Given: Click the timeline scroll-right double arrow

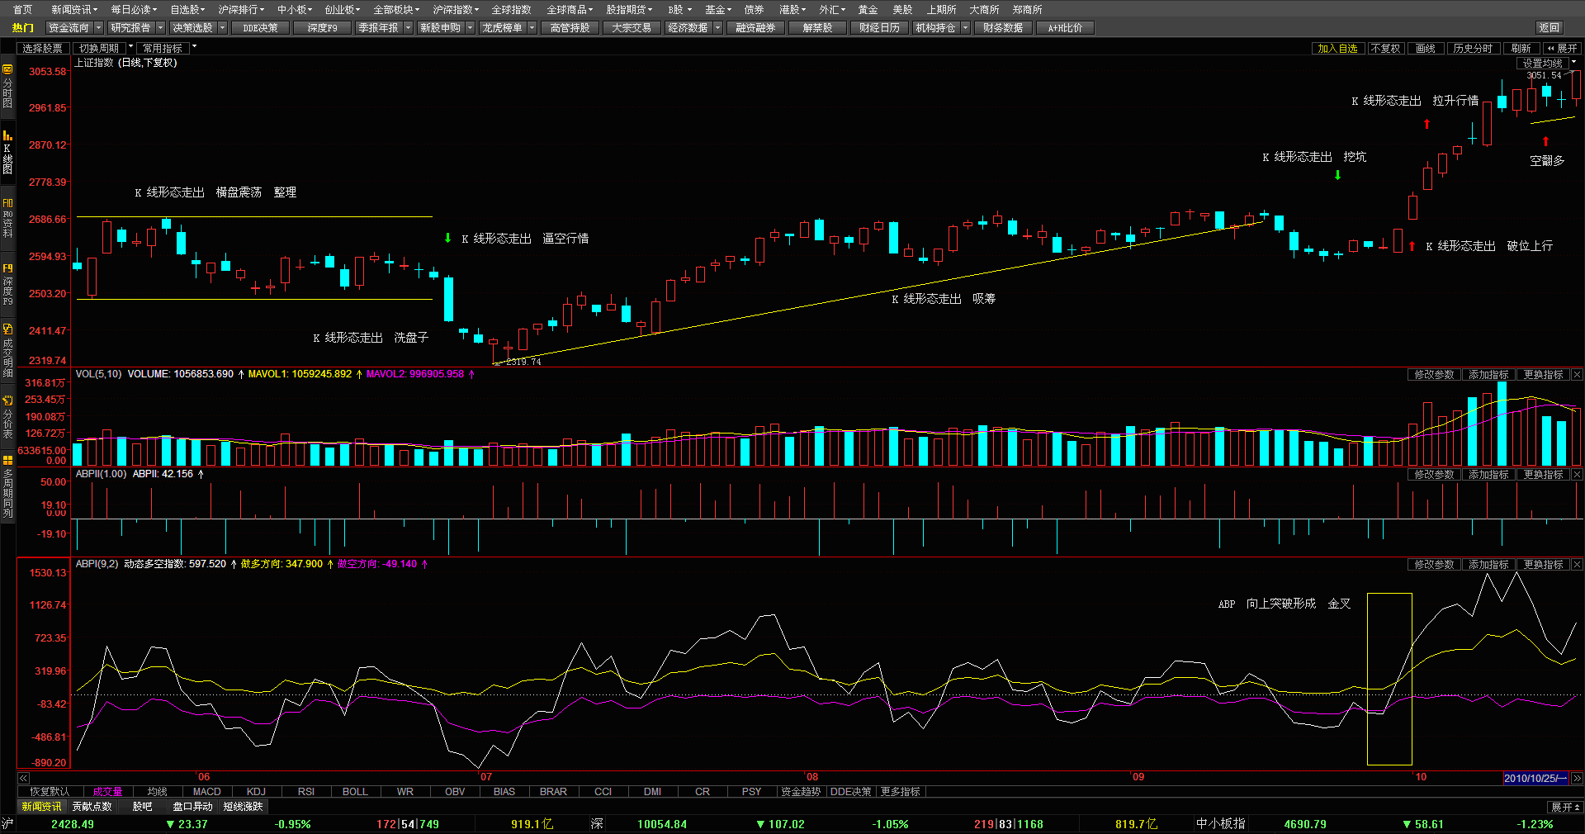Looking at the screenshot, I should pyautogui.click(x=1577, y=778).
